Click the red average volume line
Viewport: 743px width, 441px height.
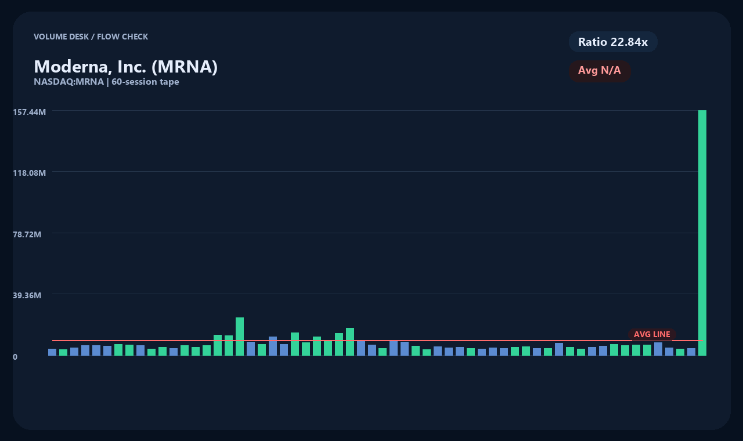coord(377,341)
